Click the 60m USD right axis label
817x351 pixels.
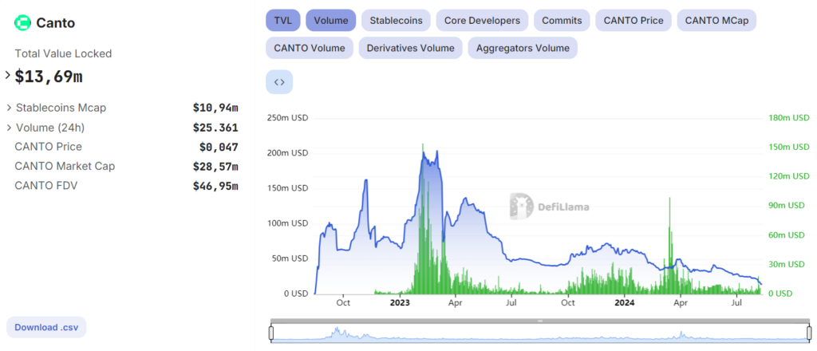[x=787, y=235]
